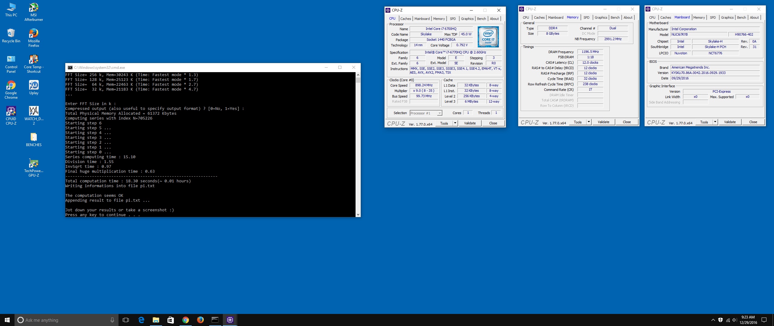
Task: Click the taskbar clock and date
Action: tap(748, 320)
